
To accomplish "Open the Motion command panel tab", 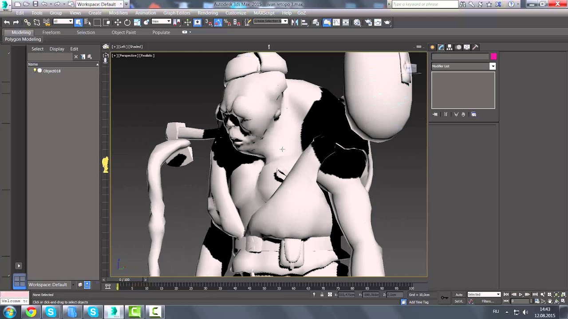I will tap(458, 47).
